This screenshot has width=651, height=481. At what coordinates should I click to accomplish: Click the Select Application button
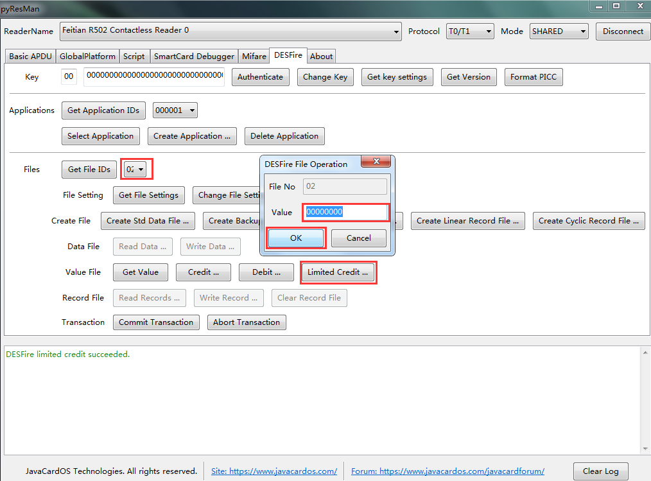pyautogui.click(x=100, y=136)
